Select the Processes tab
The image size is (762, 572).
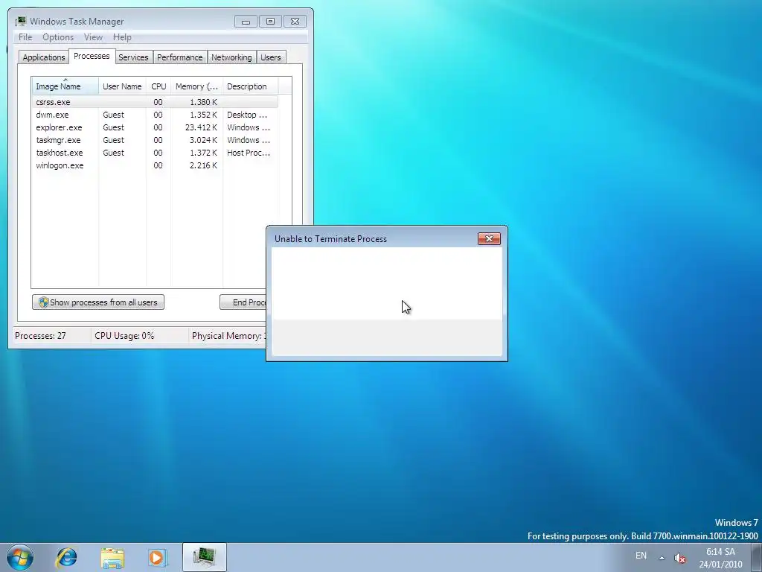92,56
